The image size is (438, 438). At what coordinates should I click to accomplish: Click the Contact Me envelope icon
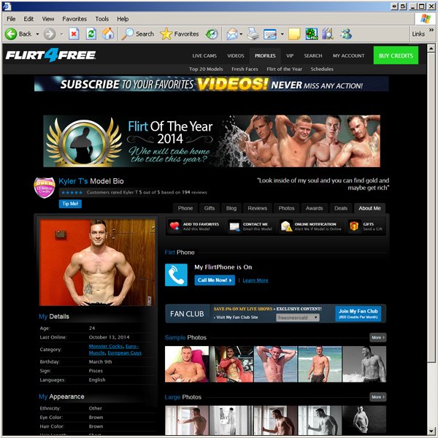[234, 226]
